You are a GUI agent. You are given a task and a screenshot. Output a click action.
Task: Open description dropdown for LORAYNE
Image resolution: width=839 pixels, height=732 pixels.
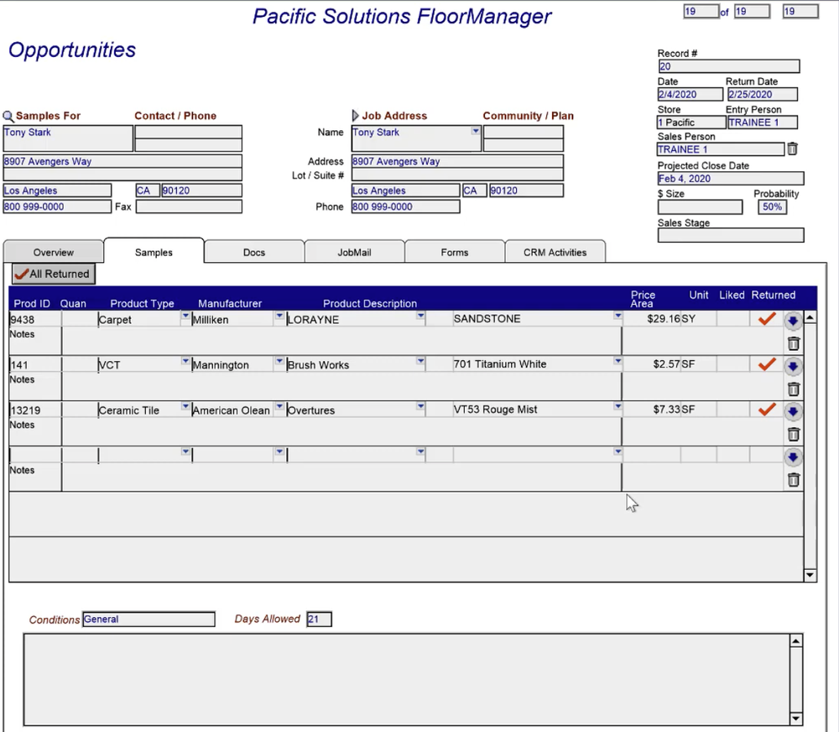point(420,316)
